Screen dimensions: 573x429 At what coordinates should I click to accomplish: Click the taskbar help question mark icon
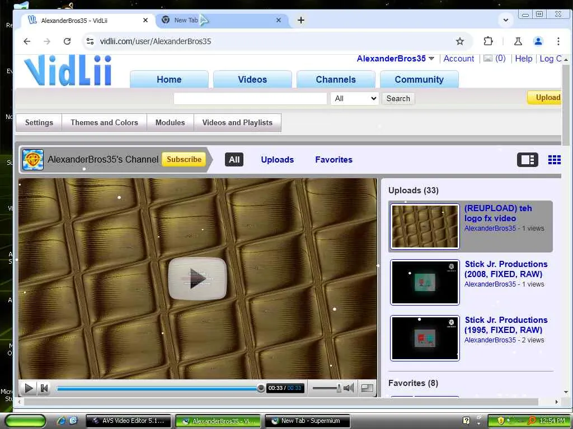click(x=466, y=421)
